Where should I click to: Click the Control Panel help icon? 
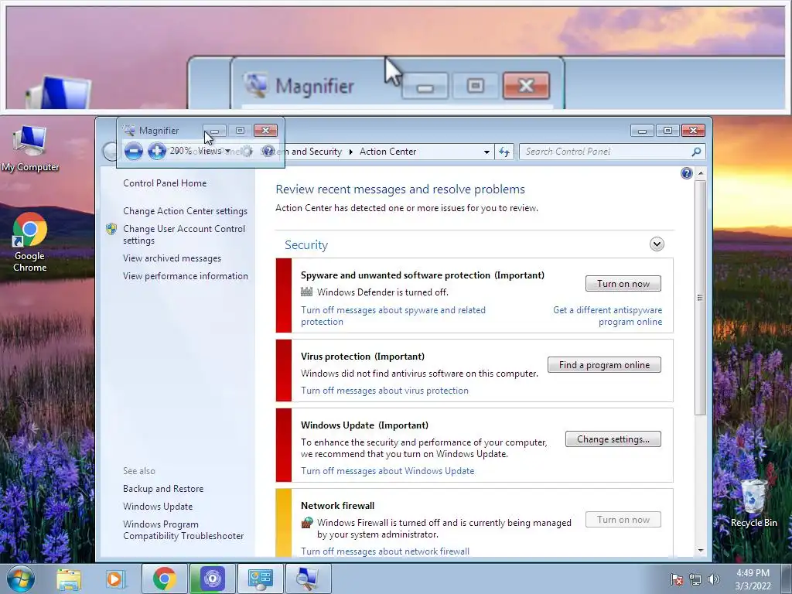tap(687, 174)
